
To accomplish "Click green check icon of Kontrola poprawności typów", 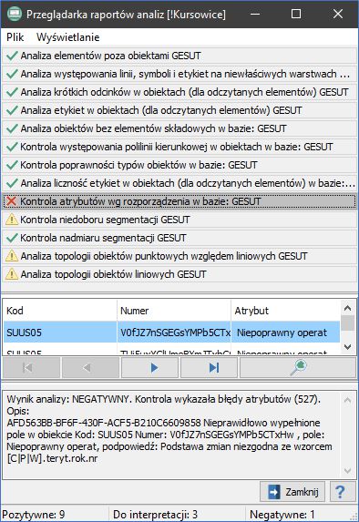I will tap(12, 165).
